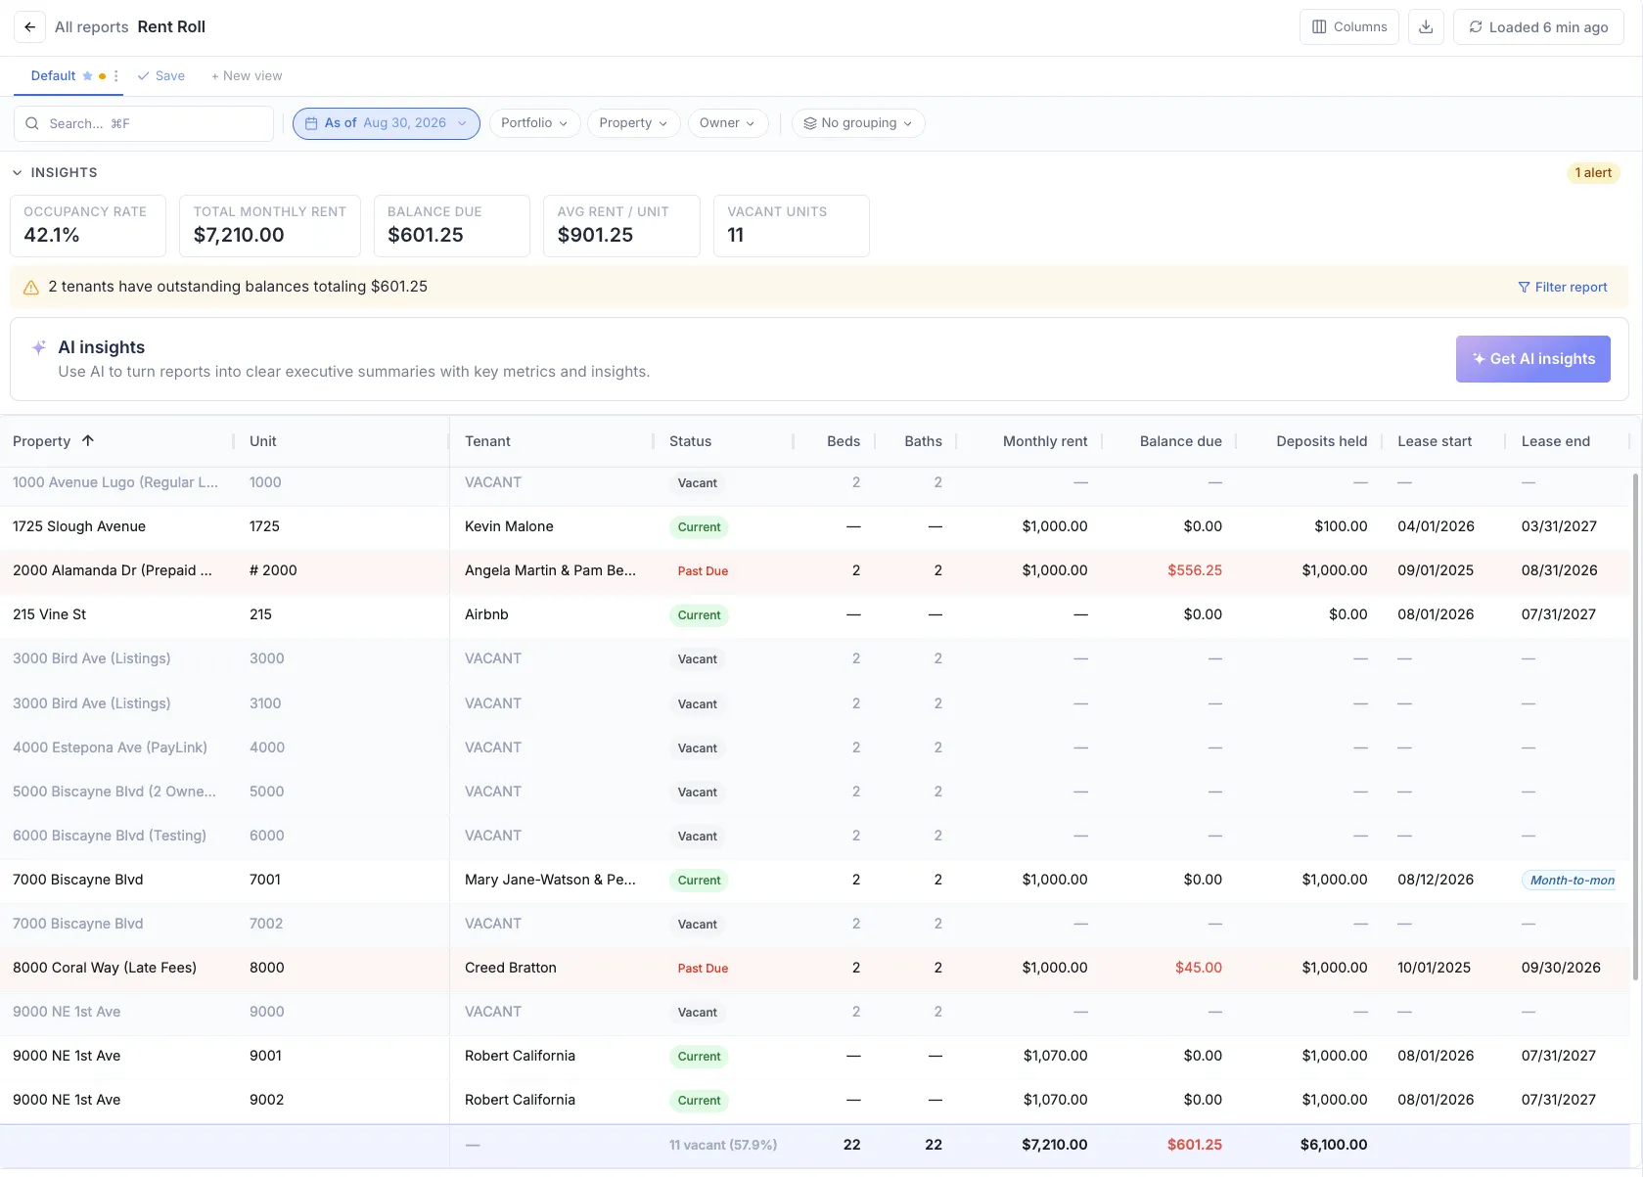Click the 1 alert badge
Screen dimensions: 1643x1177
click(x=1593, y=173)
